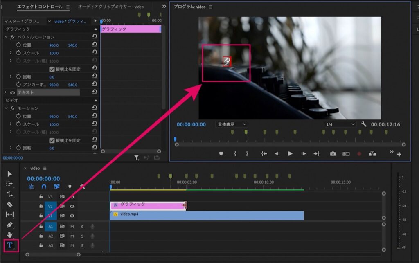Switch to the エフェクトコントロール tab
Screen dimensions: 419x263
40,7
